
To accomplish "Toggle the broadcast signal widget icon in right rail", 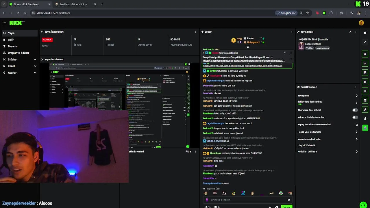I will click(365, 91).
